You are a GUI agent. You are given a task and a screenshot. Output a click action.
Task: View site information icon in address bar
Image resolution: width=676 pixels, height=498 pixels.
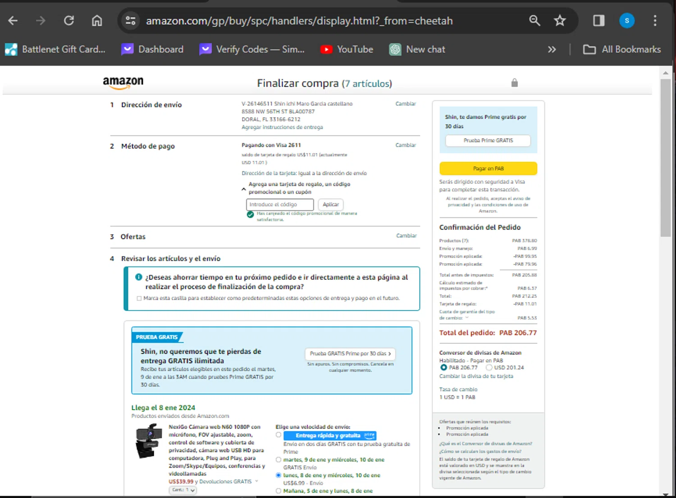131,21
